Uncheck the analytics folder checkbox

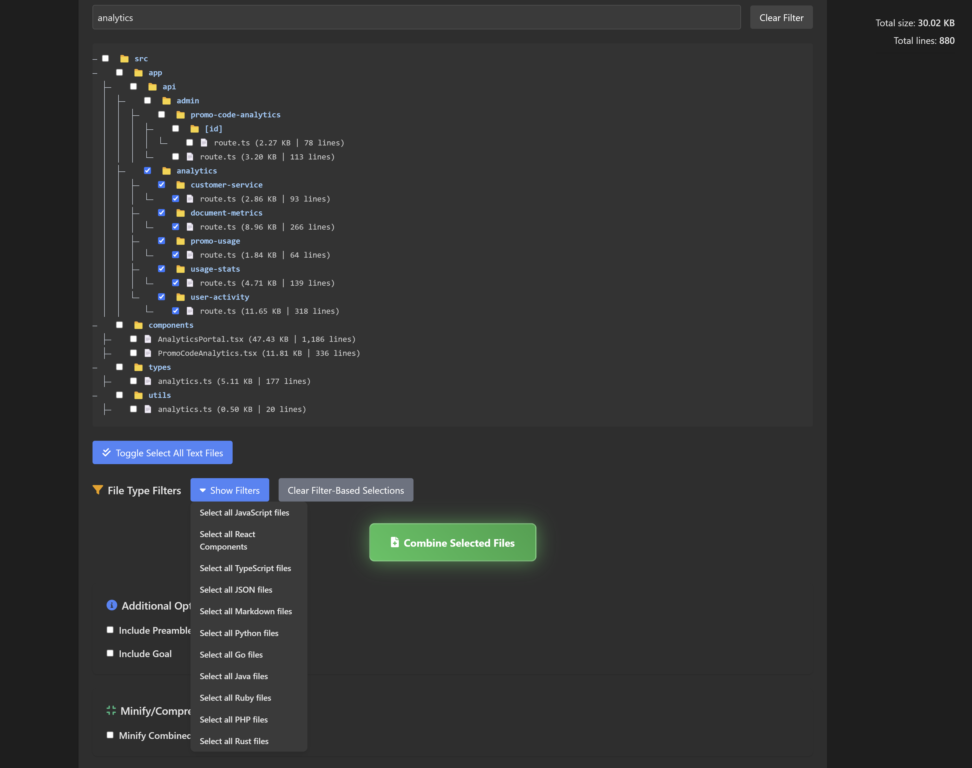point(148,171)
